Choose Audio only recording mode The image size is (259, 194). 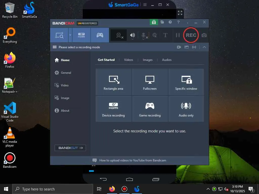pos(186,109)
